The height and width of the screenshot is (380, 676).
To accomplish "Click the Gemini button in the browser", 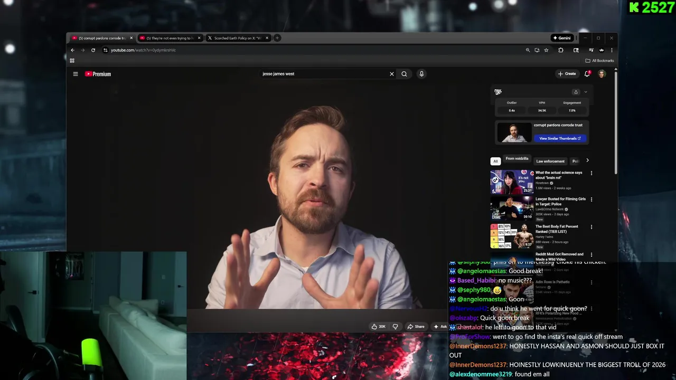I will tap(561, 38).
